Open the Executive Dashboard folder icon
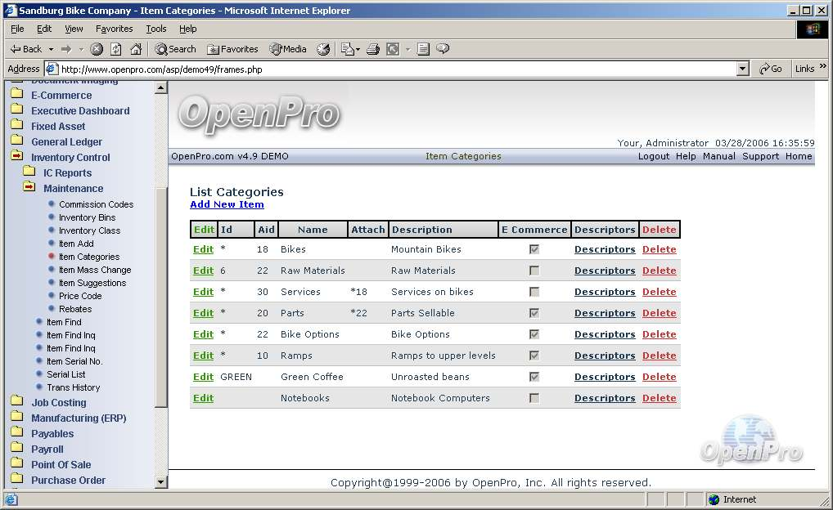 coord(17,110)
